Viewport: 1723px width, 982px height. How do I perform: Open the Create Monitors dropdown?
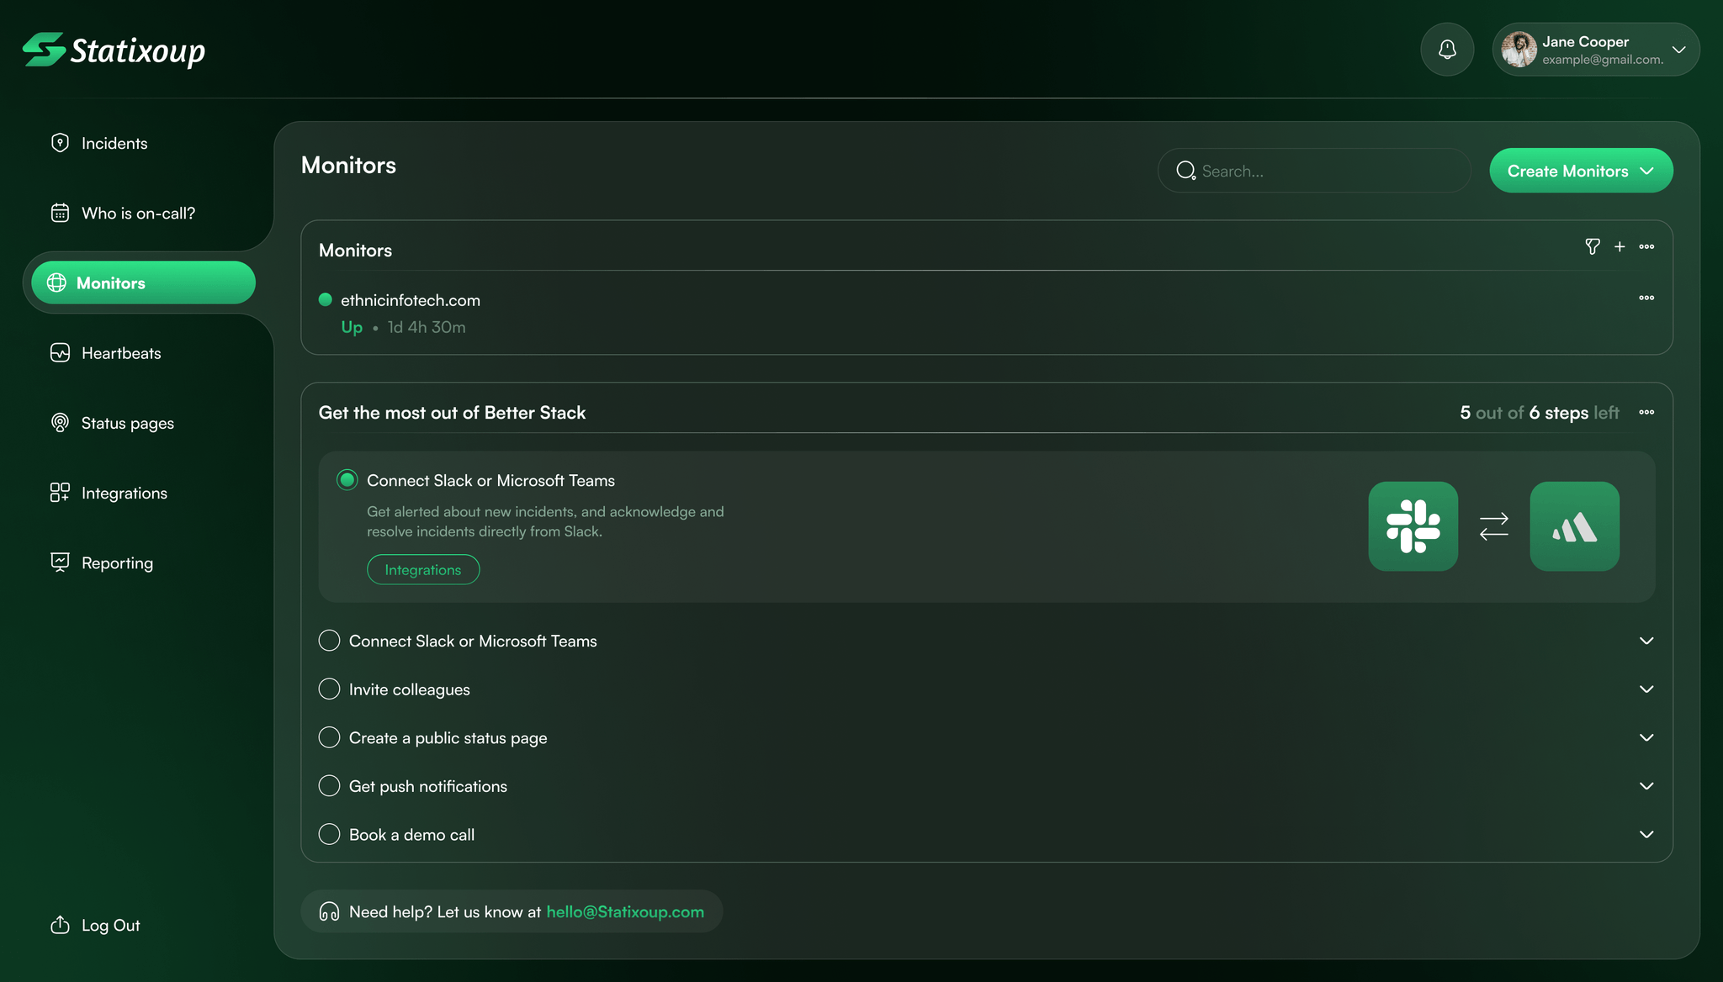point(1580,171)
